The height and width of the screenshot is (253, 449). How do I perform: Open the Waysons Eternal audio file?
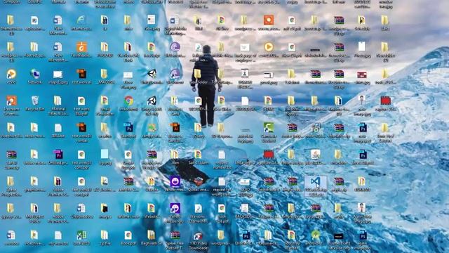pos(198,208)
